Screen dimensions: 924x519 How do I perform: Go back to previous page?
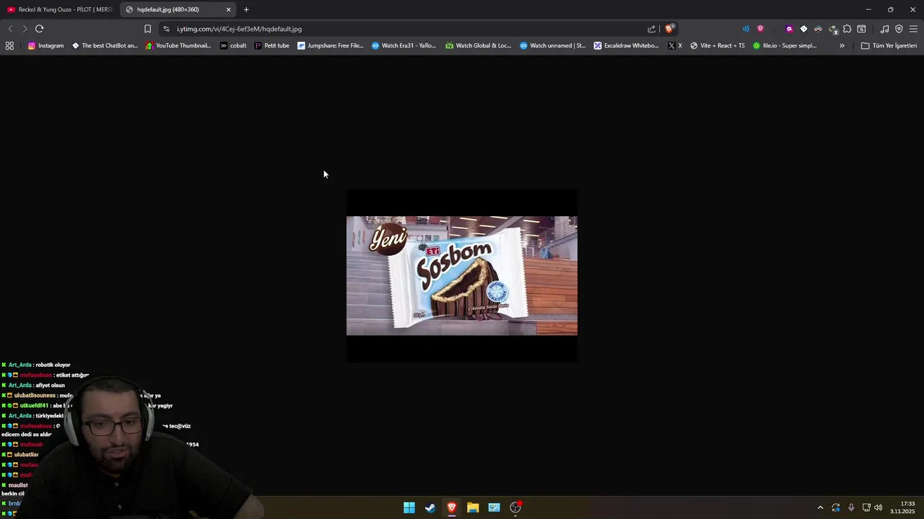[10, 29]
